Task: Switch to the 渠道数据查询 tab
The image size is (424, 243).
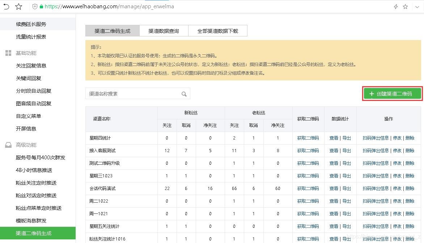Action: (164, 31)
